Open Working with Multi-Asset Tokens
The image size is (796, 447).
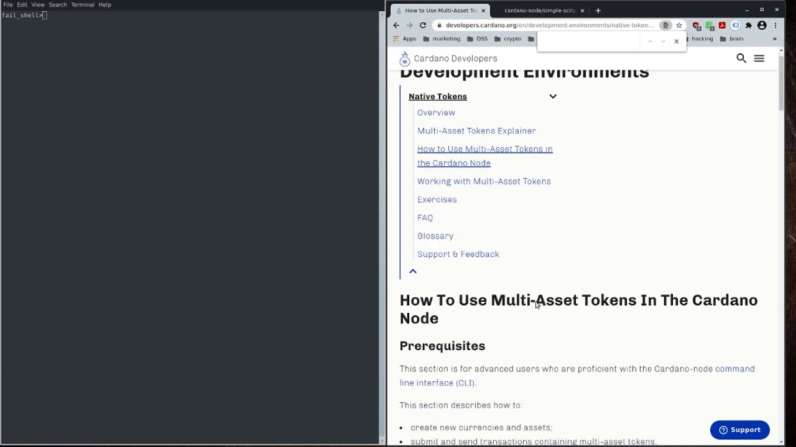tap(484, 181)
